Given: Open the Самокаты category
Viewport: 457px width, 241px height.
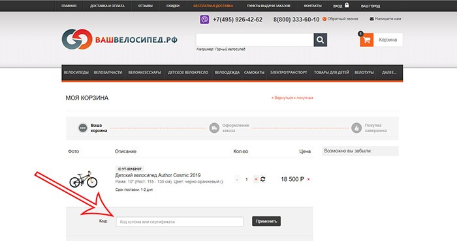Looking at the screenshot, I should [x=254, y=72].
